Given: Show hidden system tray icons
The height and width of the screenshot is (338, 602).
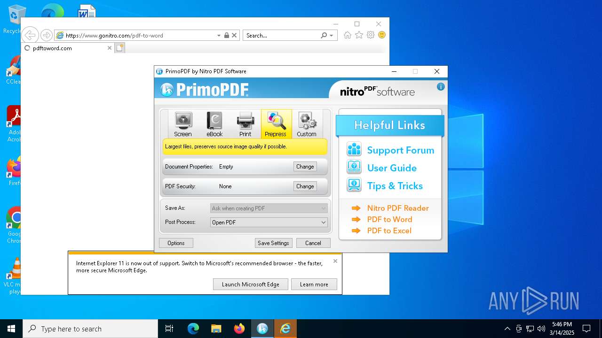Looking at the screenshot, I should [507, 329].
